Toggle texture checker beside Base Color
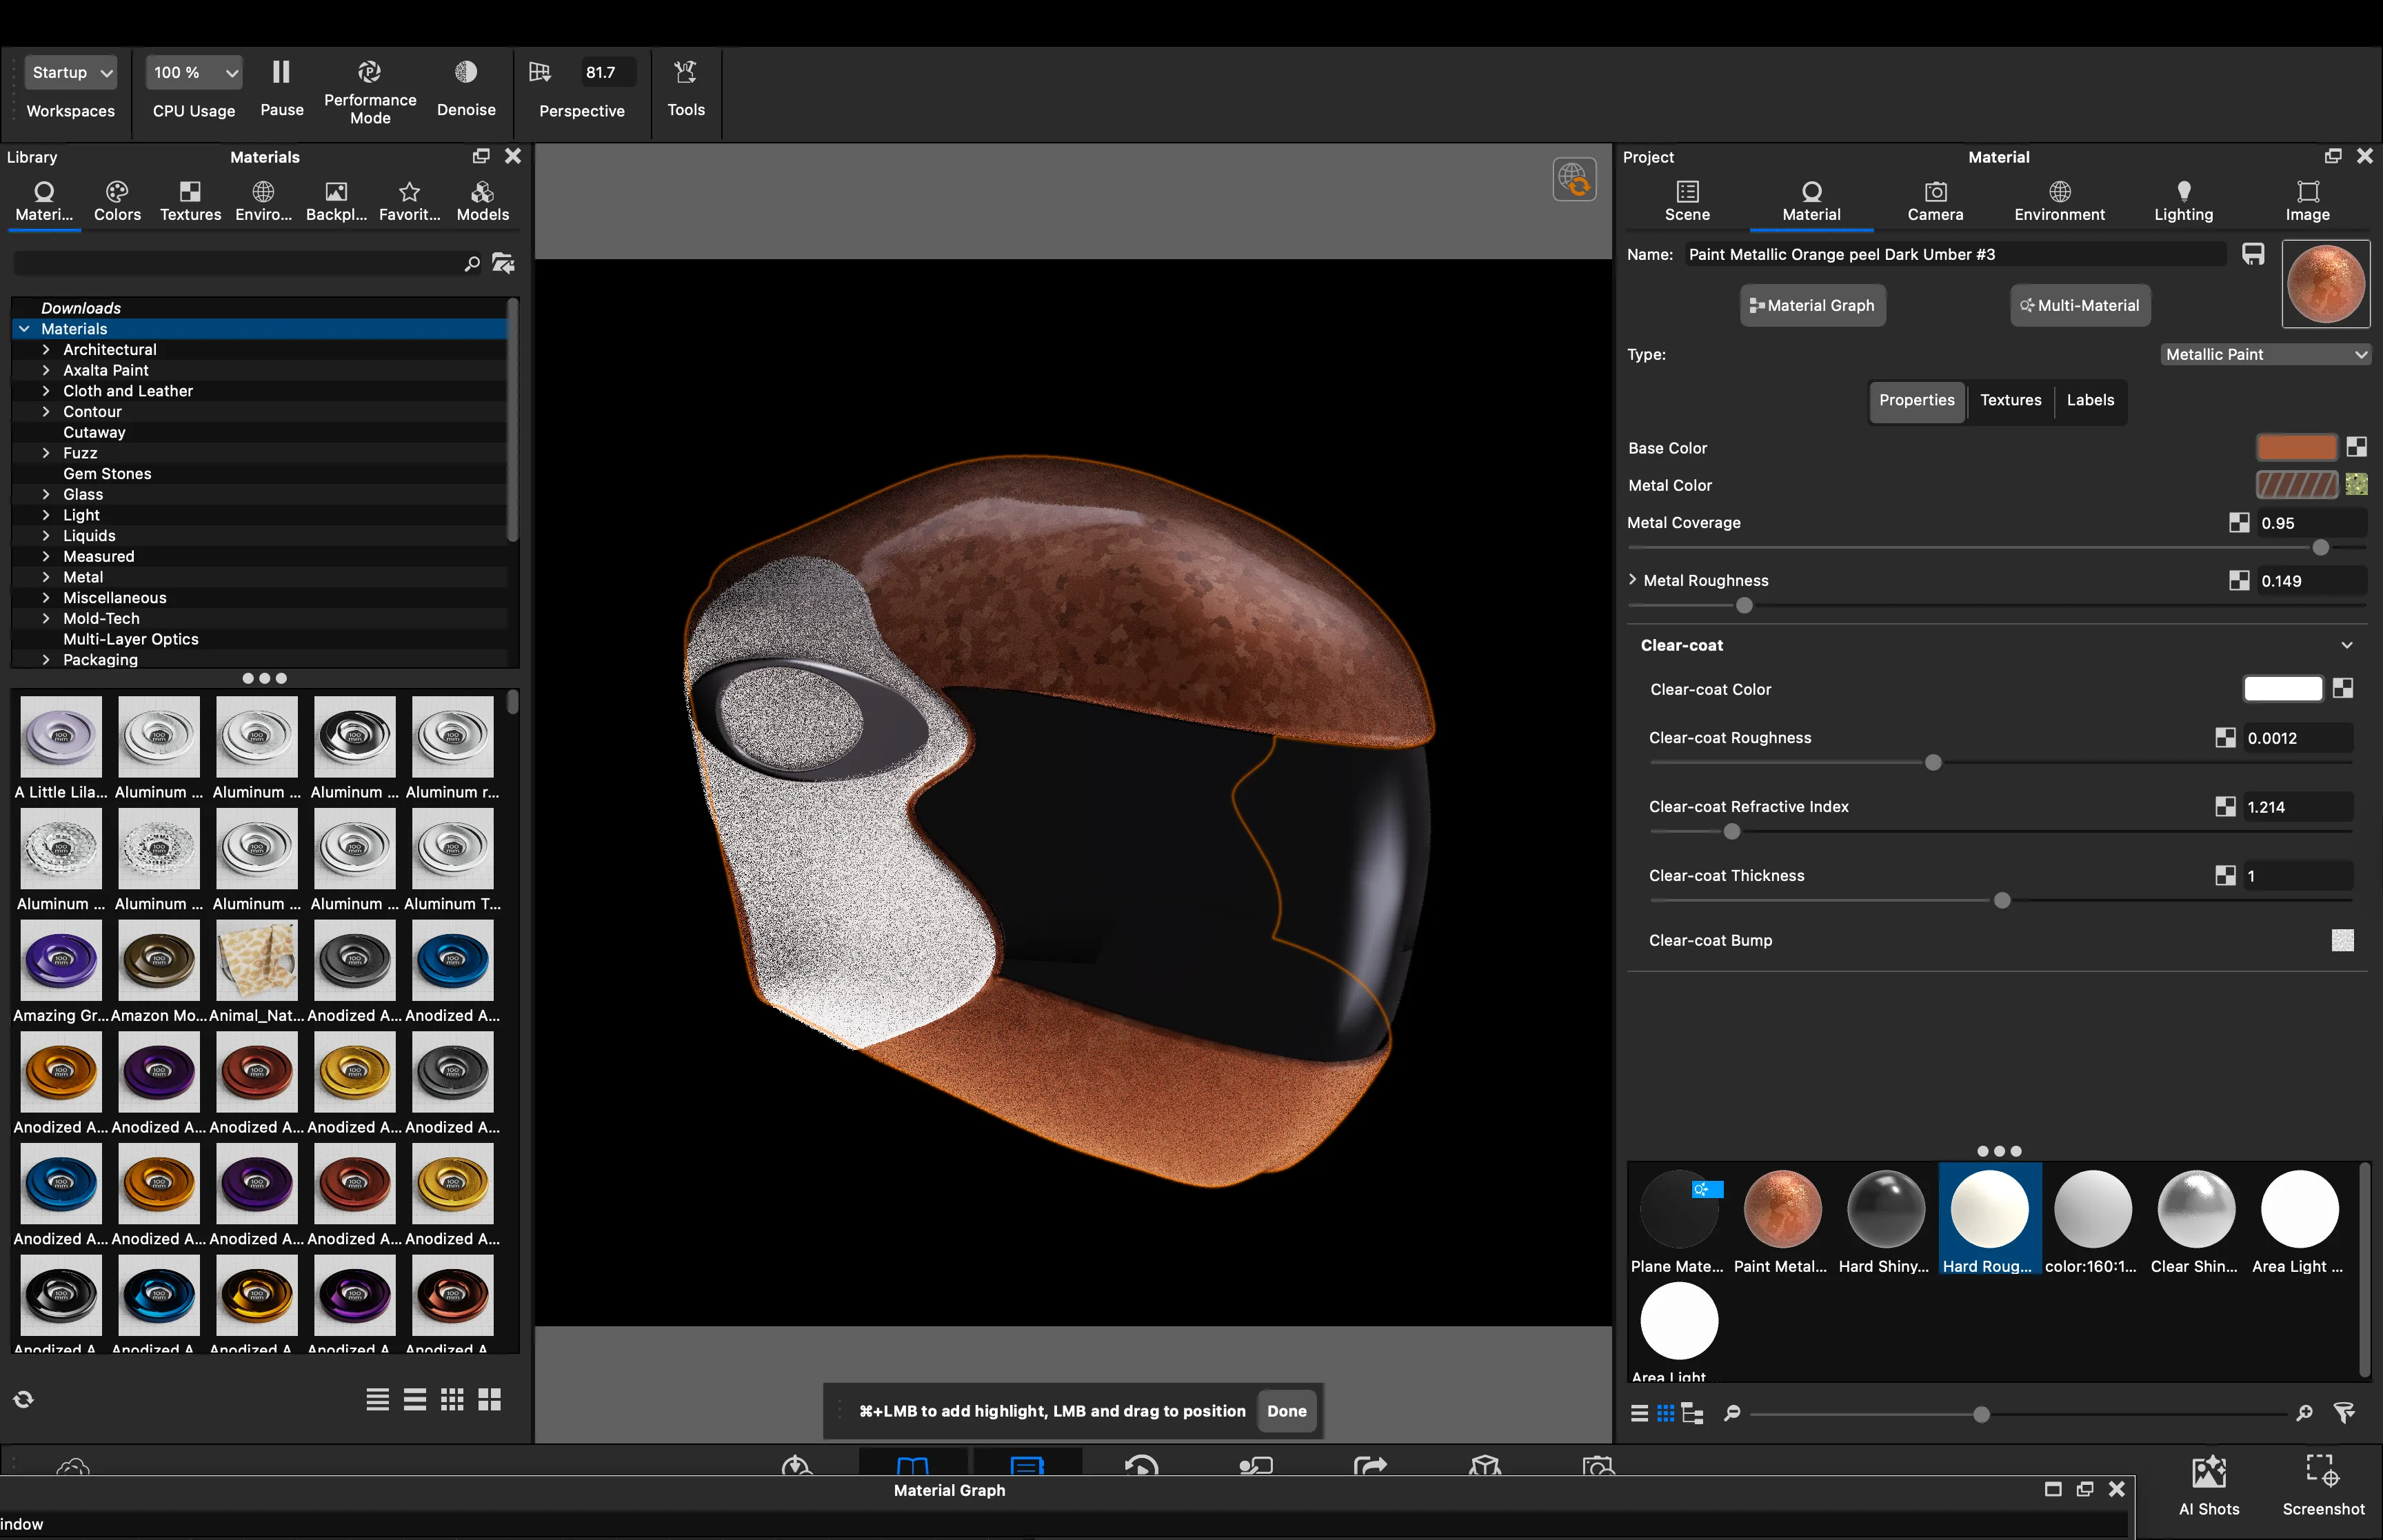The width and height of the screenshot is (2383, 1540). point(2356,447)
